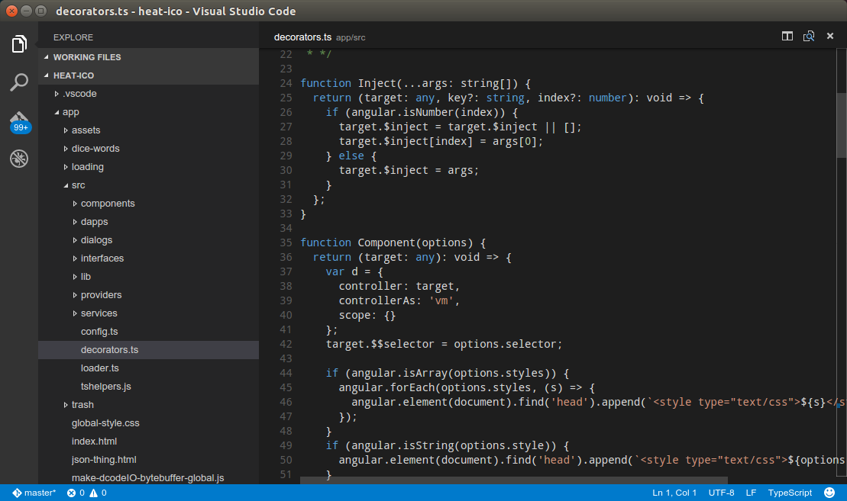Click the horizontal editor scrollbar thumb
Image resolution: width=847 pixels, height=501 pixels.
pyautogui.click(x=514, y=480)
